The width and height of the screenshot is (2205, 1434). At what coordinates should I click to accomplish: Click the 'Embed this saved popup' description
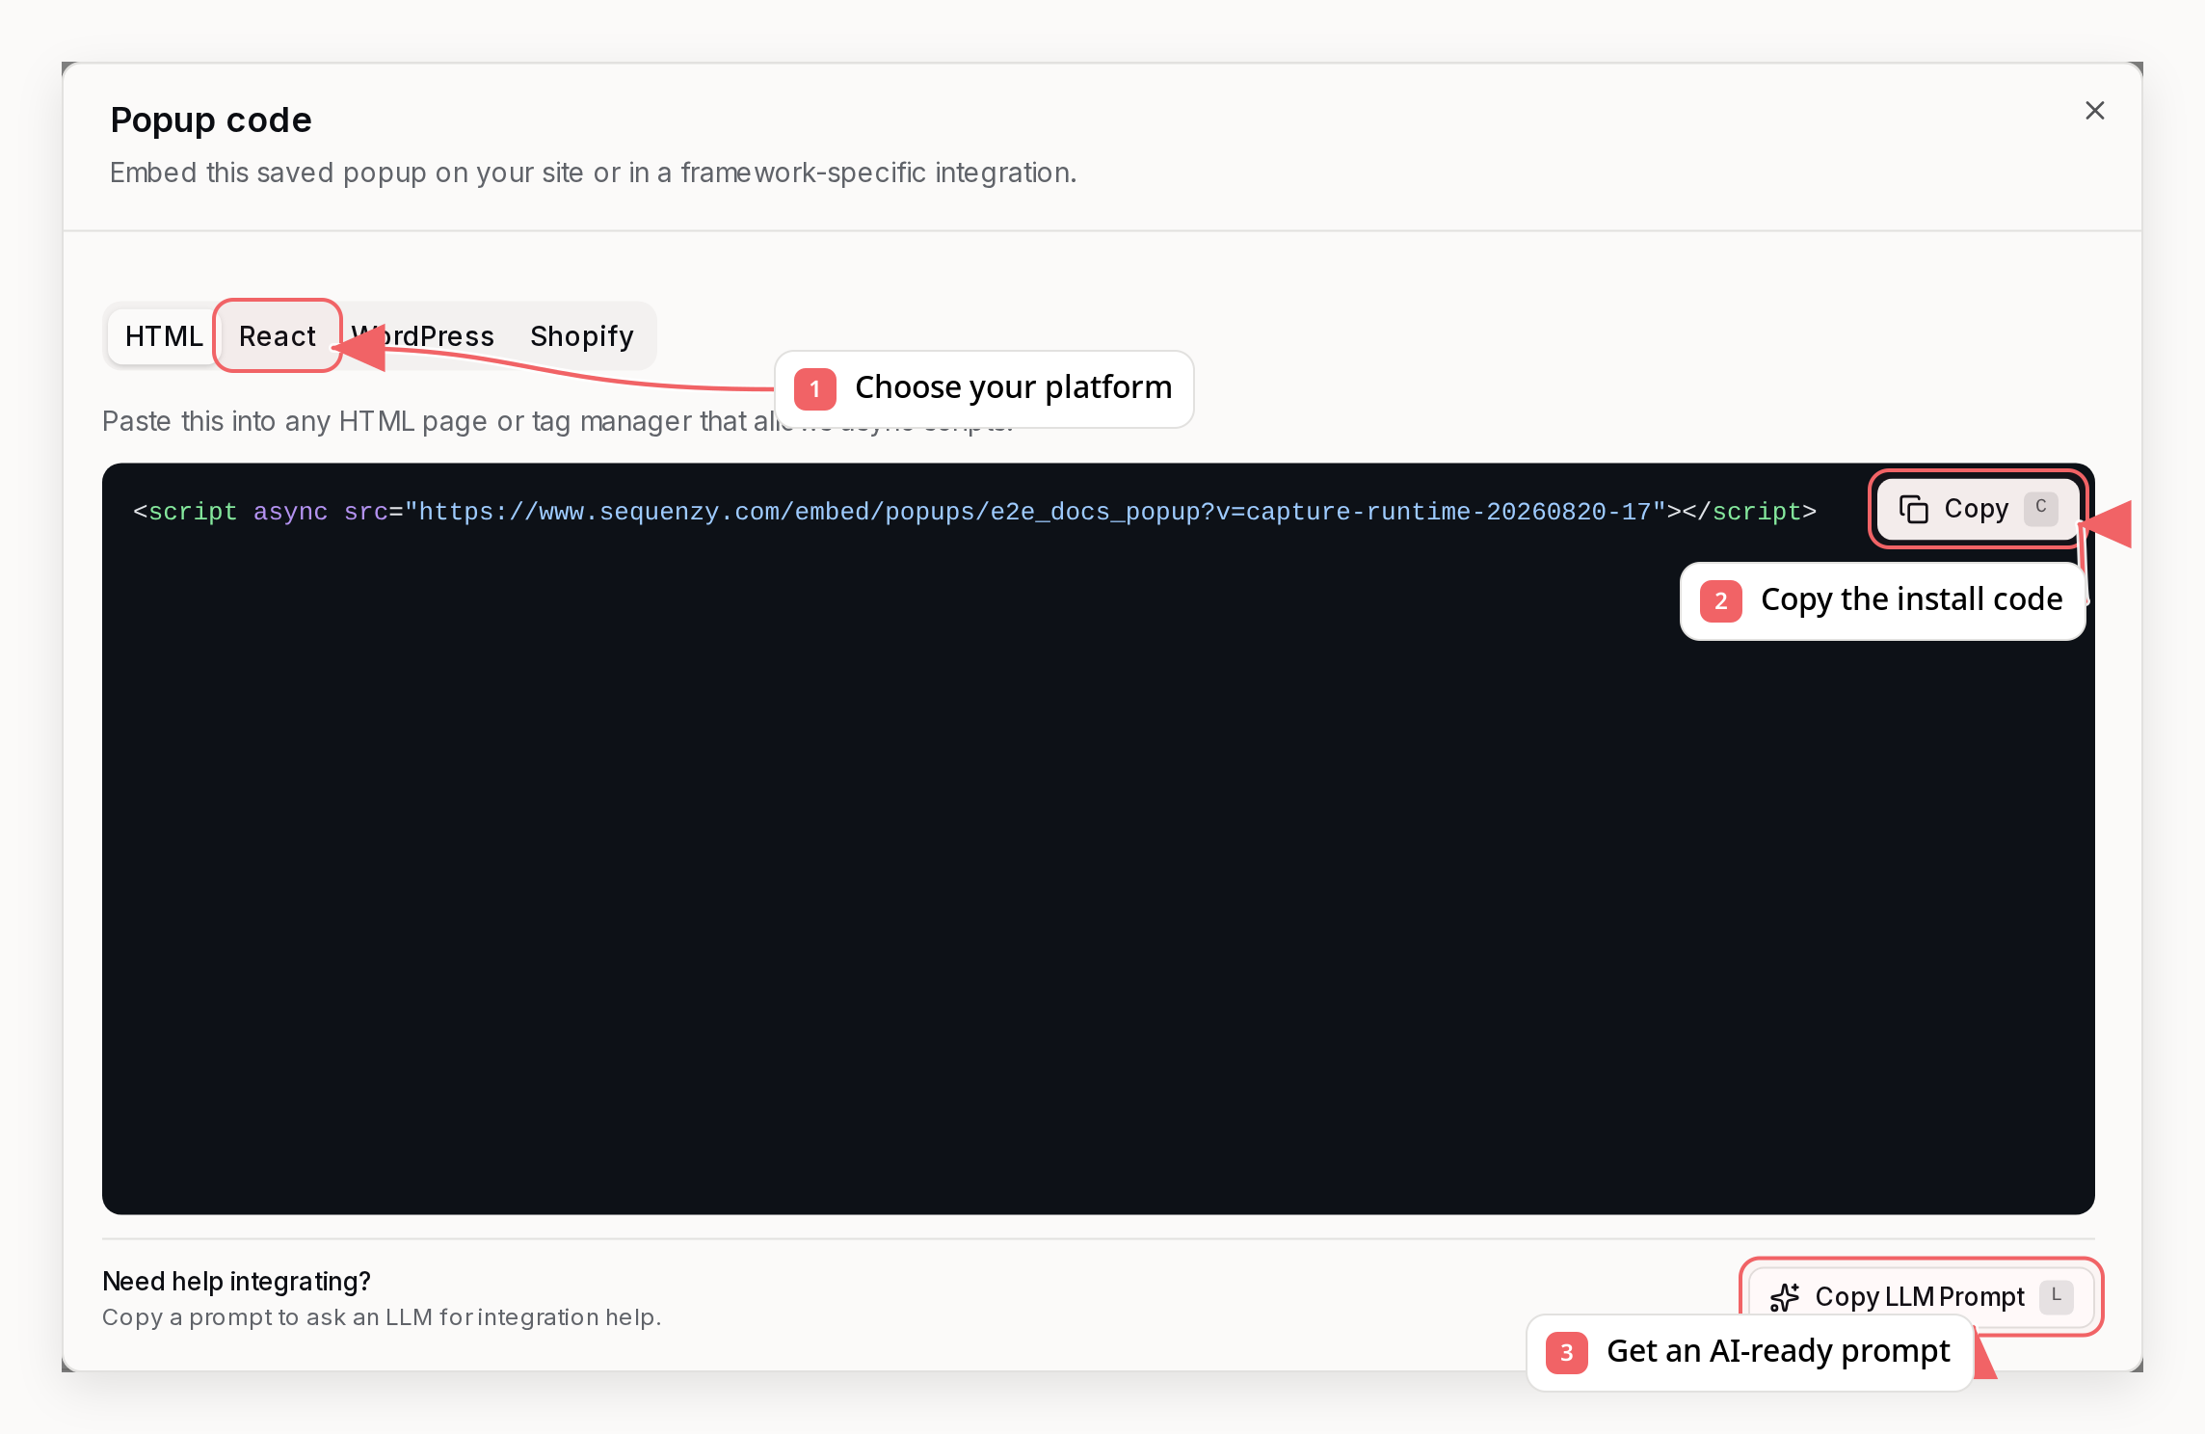[x=593, y=173]
